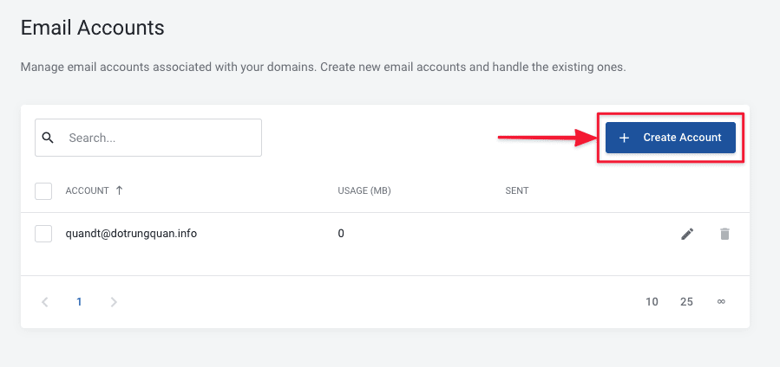
Task: Show all rows with infinity option
Action: (721, 302)
